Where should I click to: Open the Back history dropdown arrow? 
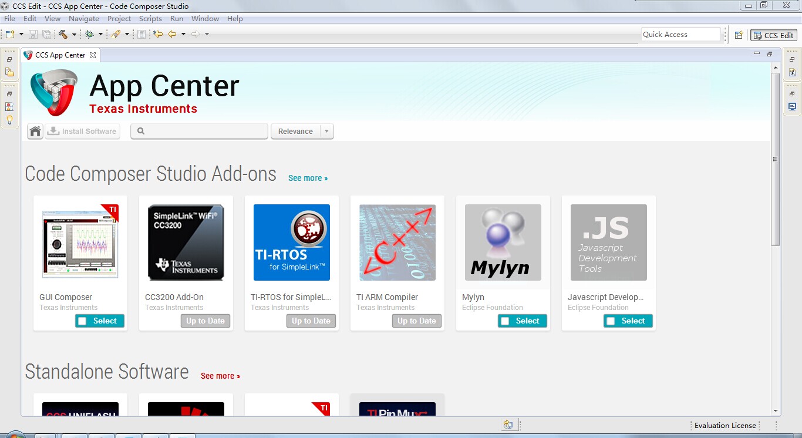click(183, 34)
